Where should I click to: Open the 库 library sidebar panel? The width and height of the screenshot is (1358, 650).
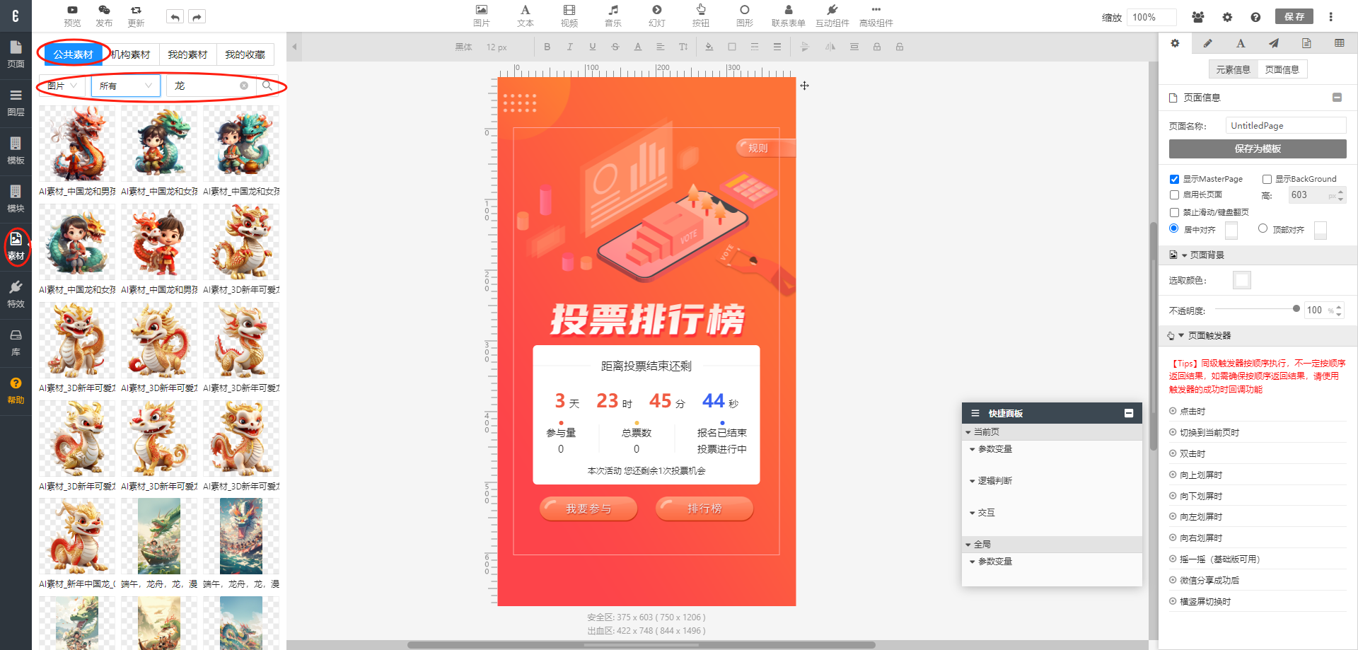coord(16,343)
